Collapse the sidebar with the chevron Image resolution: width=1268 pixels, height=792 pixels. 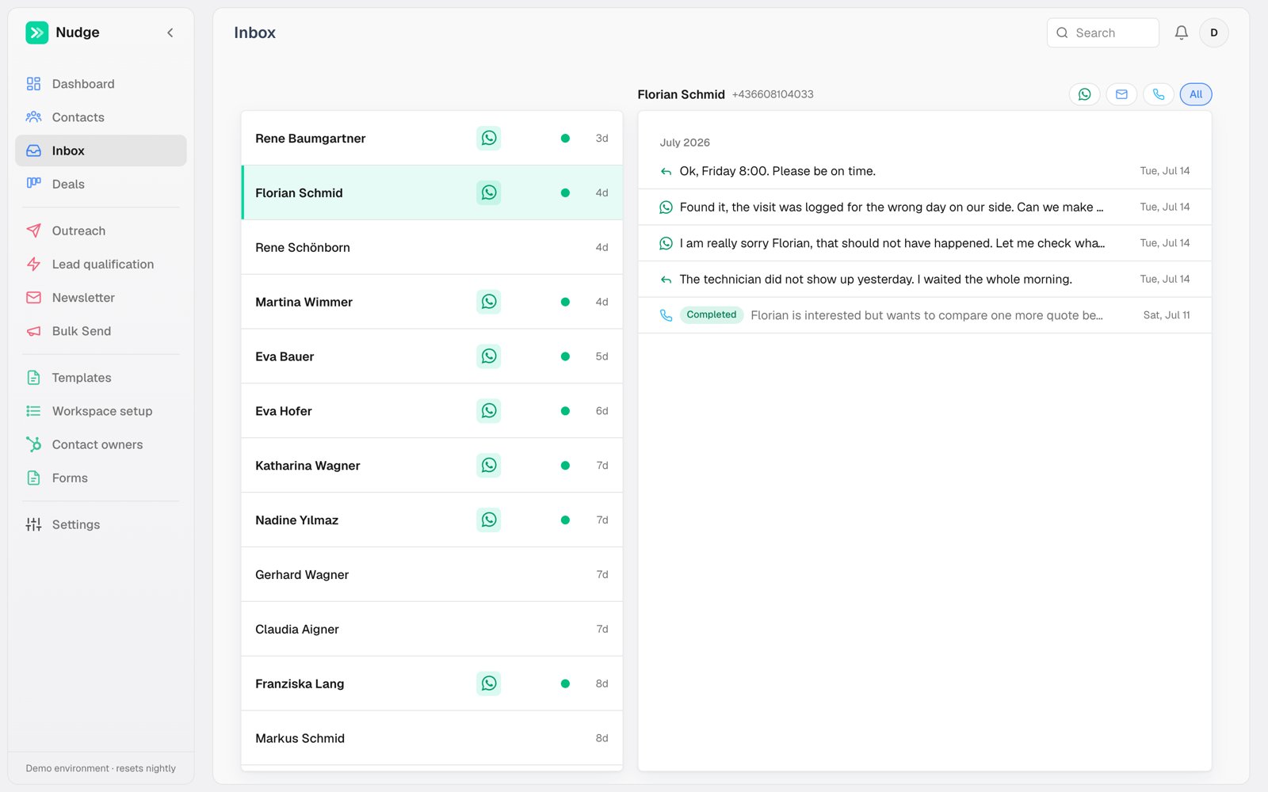click(x=170, y=32)
